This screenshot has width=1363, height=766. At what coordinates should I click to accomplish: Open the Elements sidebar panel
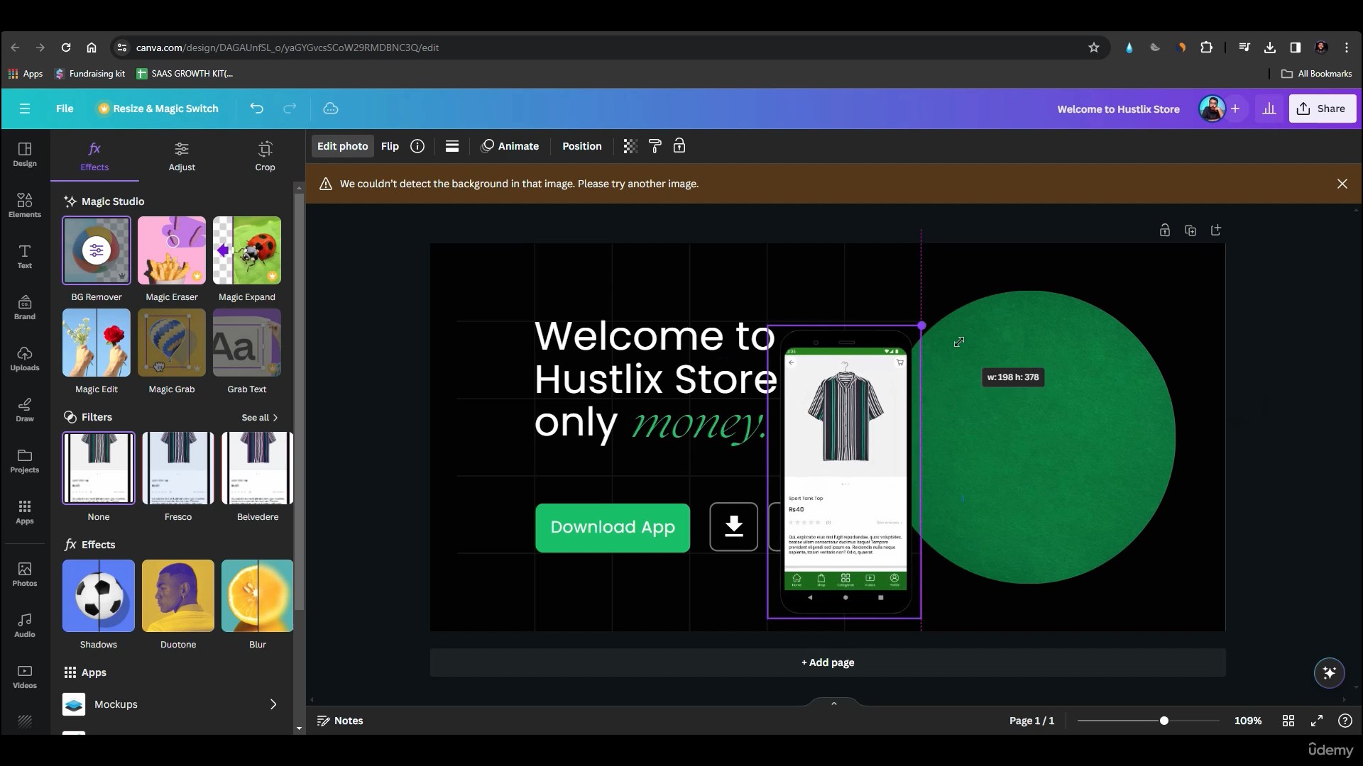click(24, 204)
